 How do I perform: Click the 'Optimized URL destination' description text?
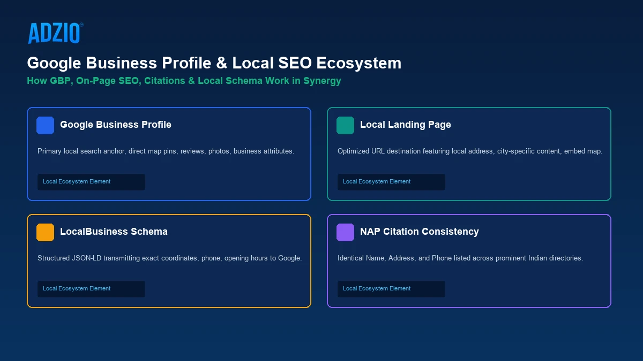pyautogui.click(x=470, y=151)
